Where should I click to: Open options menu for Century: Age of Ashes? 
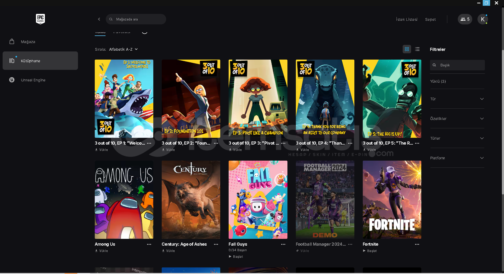pos(216,244)
